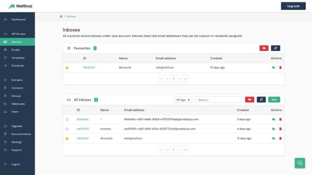Refresh the All Inboxes list
Screen dimensions: 312x175
261,100
